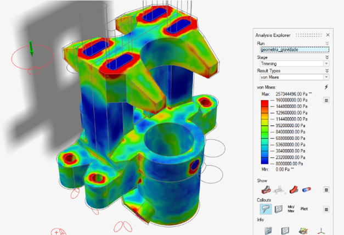Screen dimensions: 344x235
Task: Collapse the Stage section chevron
Action: click(x=327, y=57)
